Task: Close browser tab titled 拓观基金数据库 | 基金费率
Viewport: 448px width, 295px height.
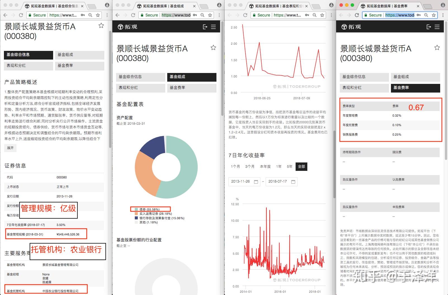Action: pyautogui.click(x=418, y=6)
